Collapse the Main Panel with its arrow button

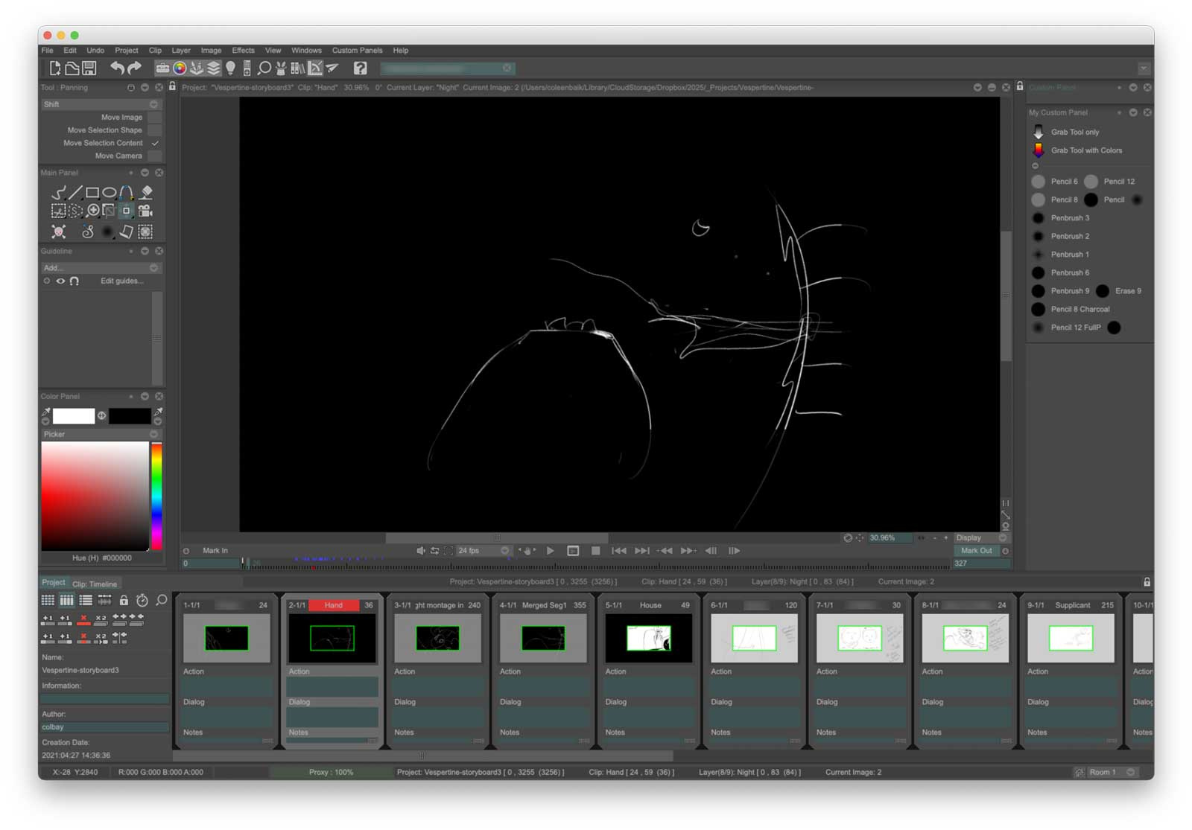(145, 173)
